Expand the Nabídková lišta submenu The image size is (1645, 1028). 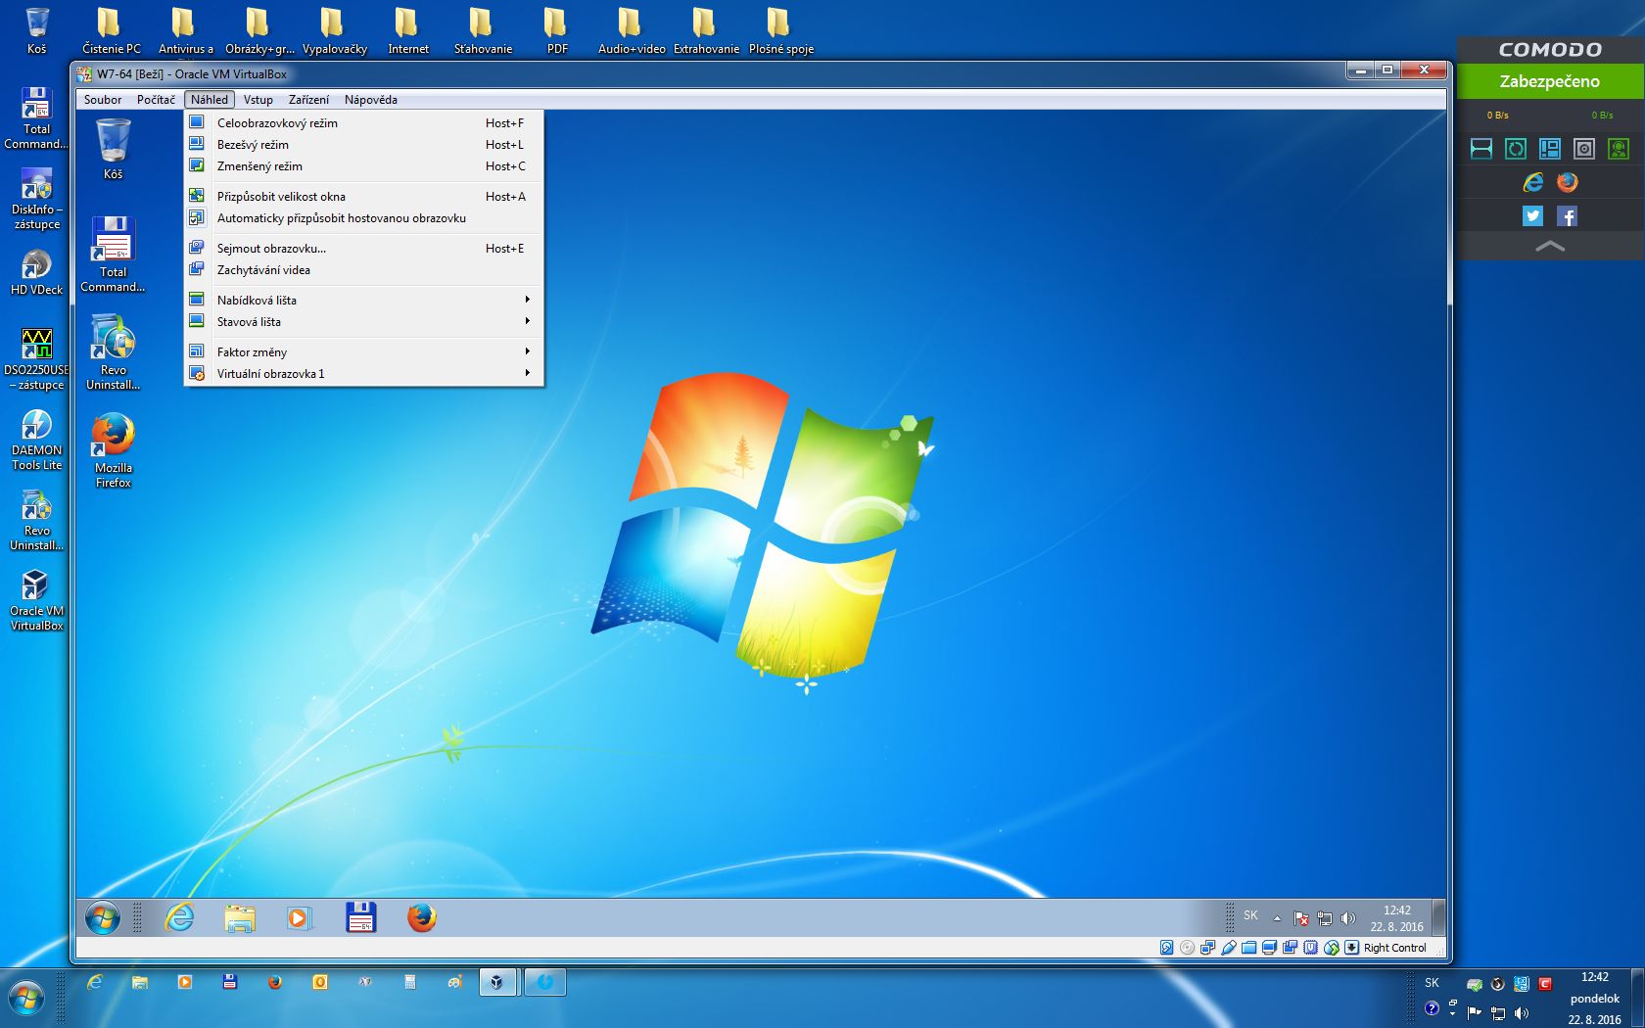click(x=363, y=300)
